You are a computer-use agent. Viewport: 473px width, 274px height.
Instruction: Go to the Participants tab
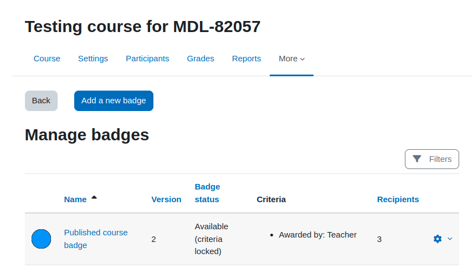pyautogui.click(x=147, y=59)
